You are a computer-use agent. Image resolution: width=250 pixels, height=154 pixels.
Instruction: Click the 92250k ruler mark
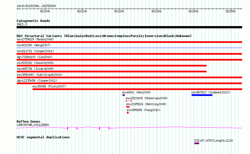click(x=231, y=11)
